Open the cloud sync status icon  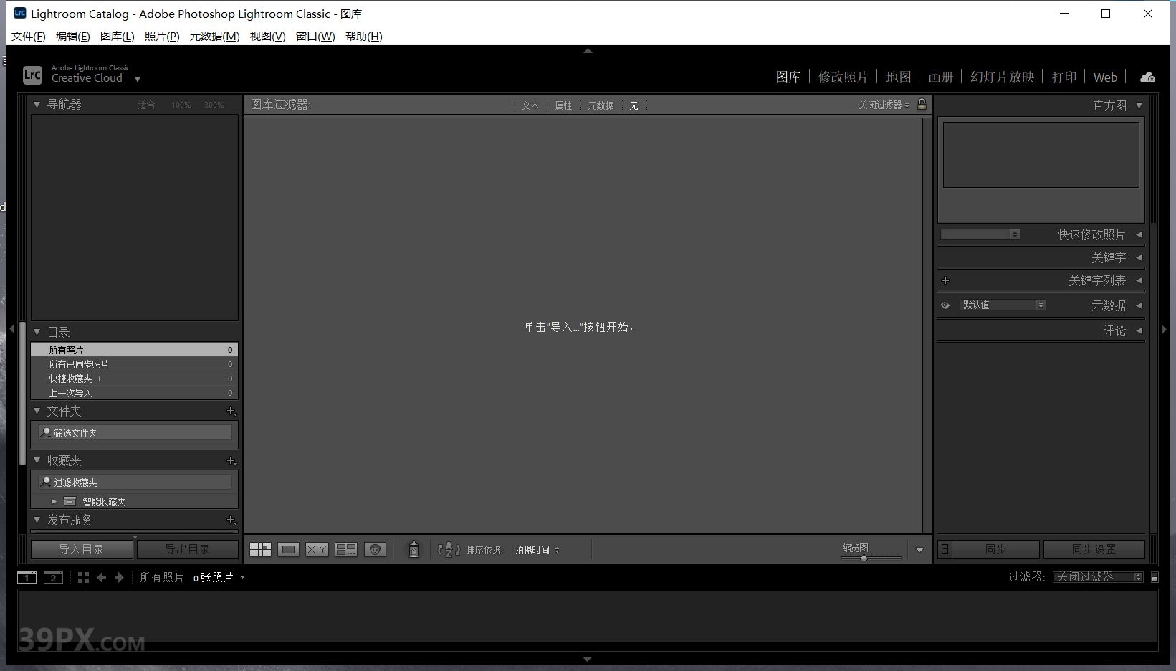[x=1147, y=77]
